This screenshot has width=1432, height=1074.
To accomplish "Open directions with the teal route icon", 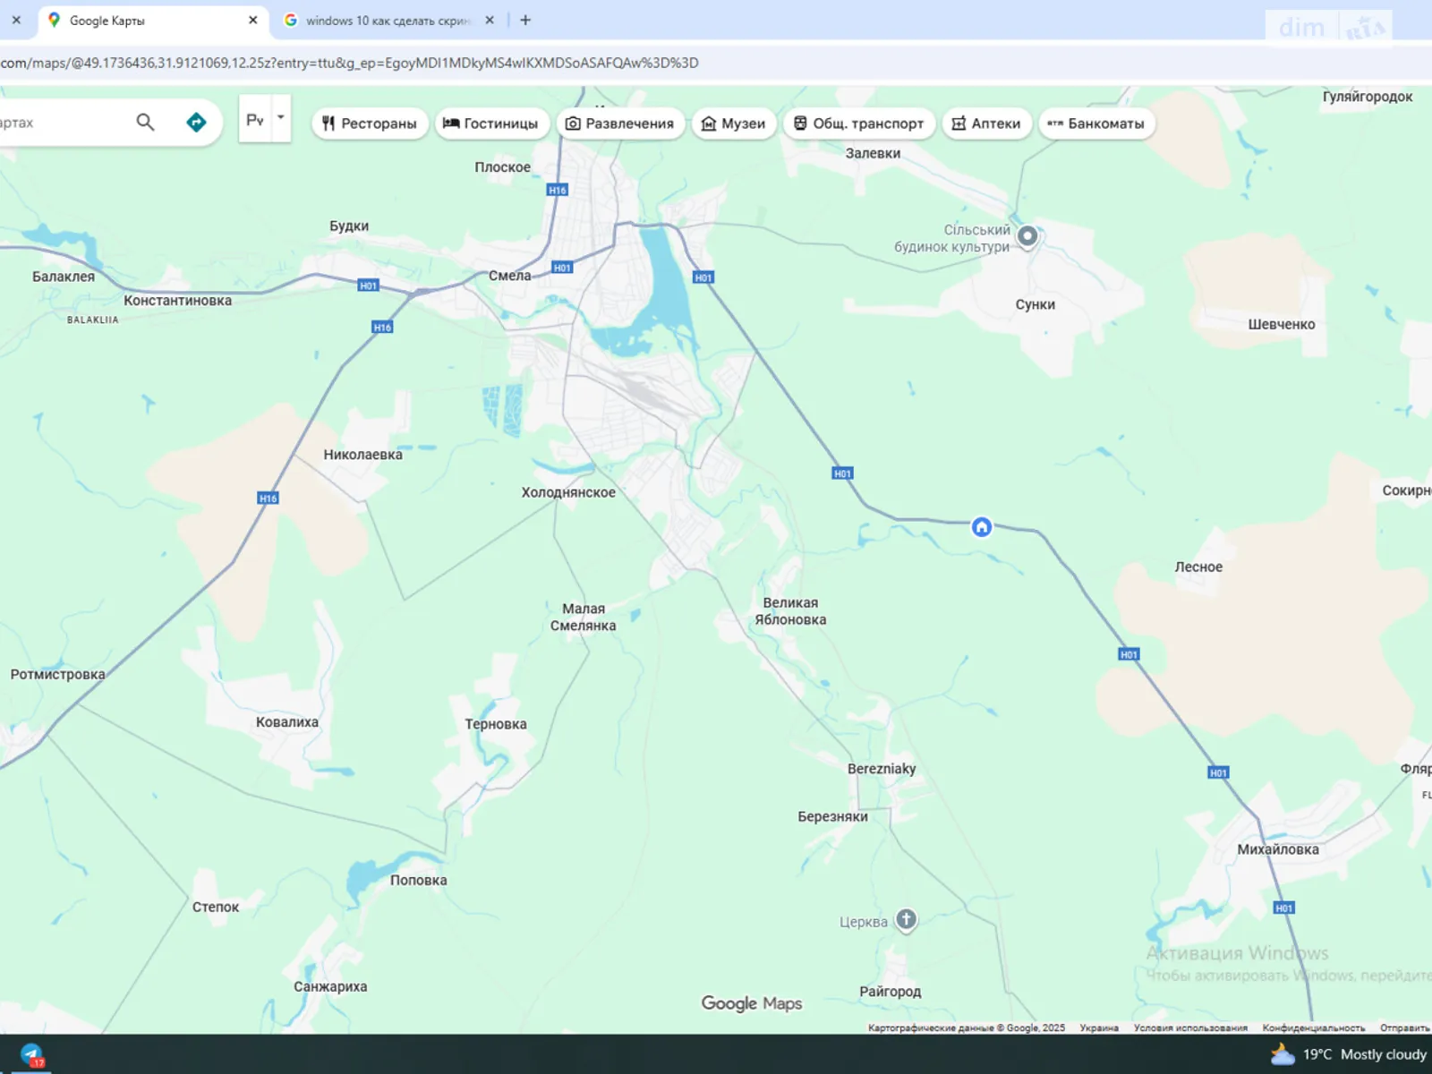I will coord(196,121).
